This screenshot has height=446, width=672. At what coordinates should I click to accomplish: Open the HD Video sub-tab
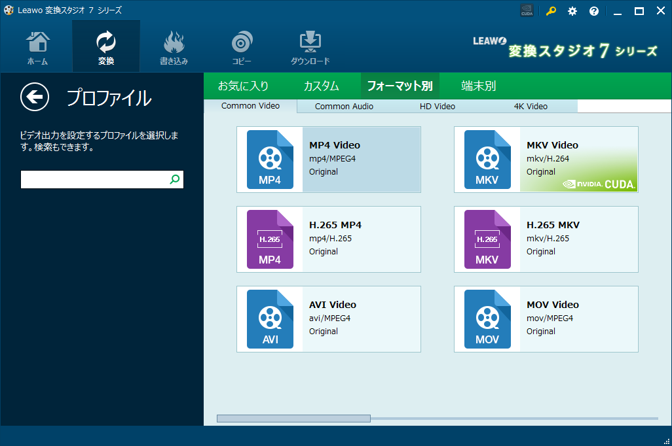[x=437, y=106]
